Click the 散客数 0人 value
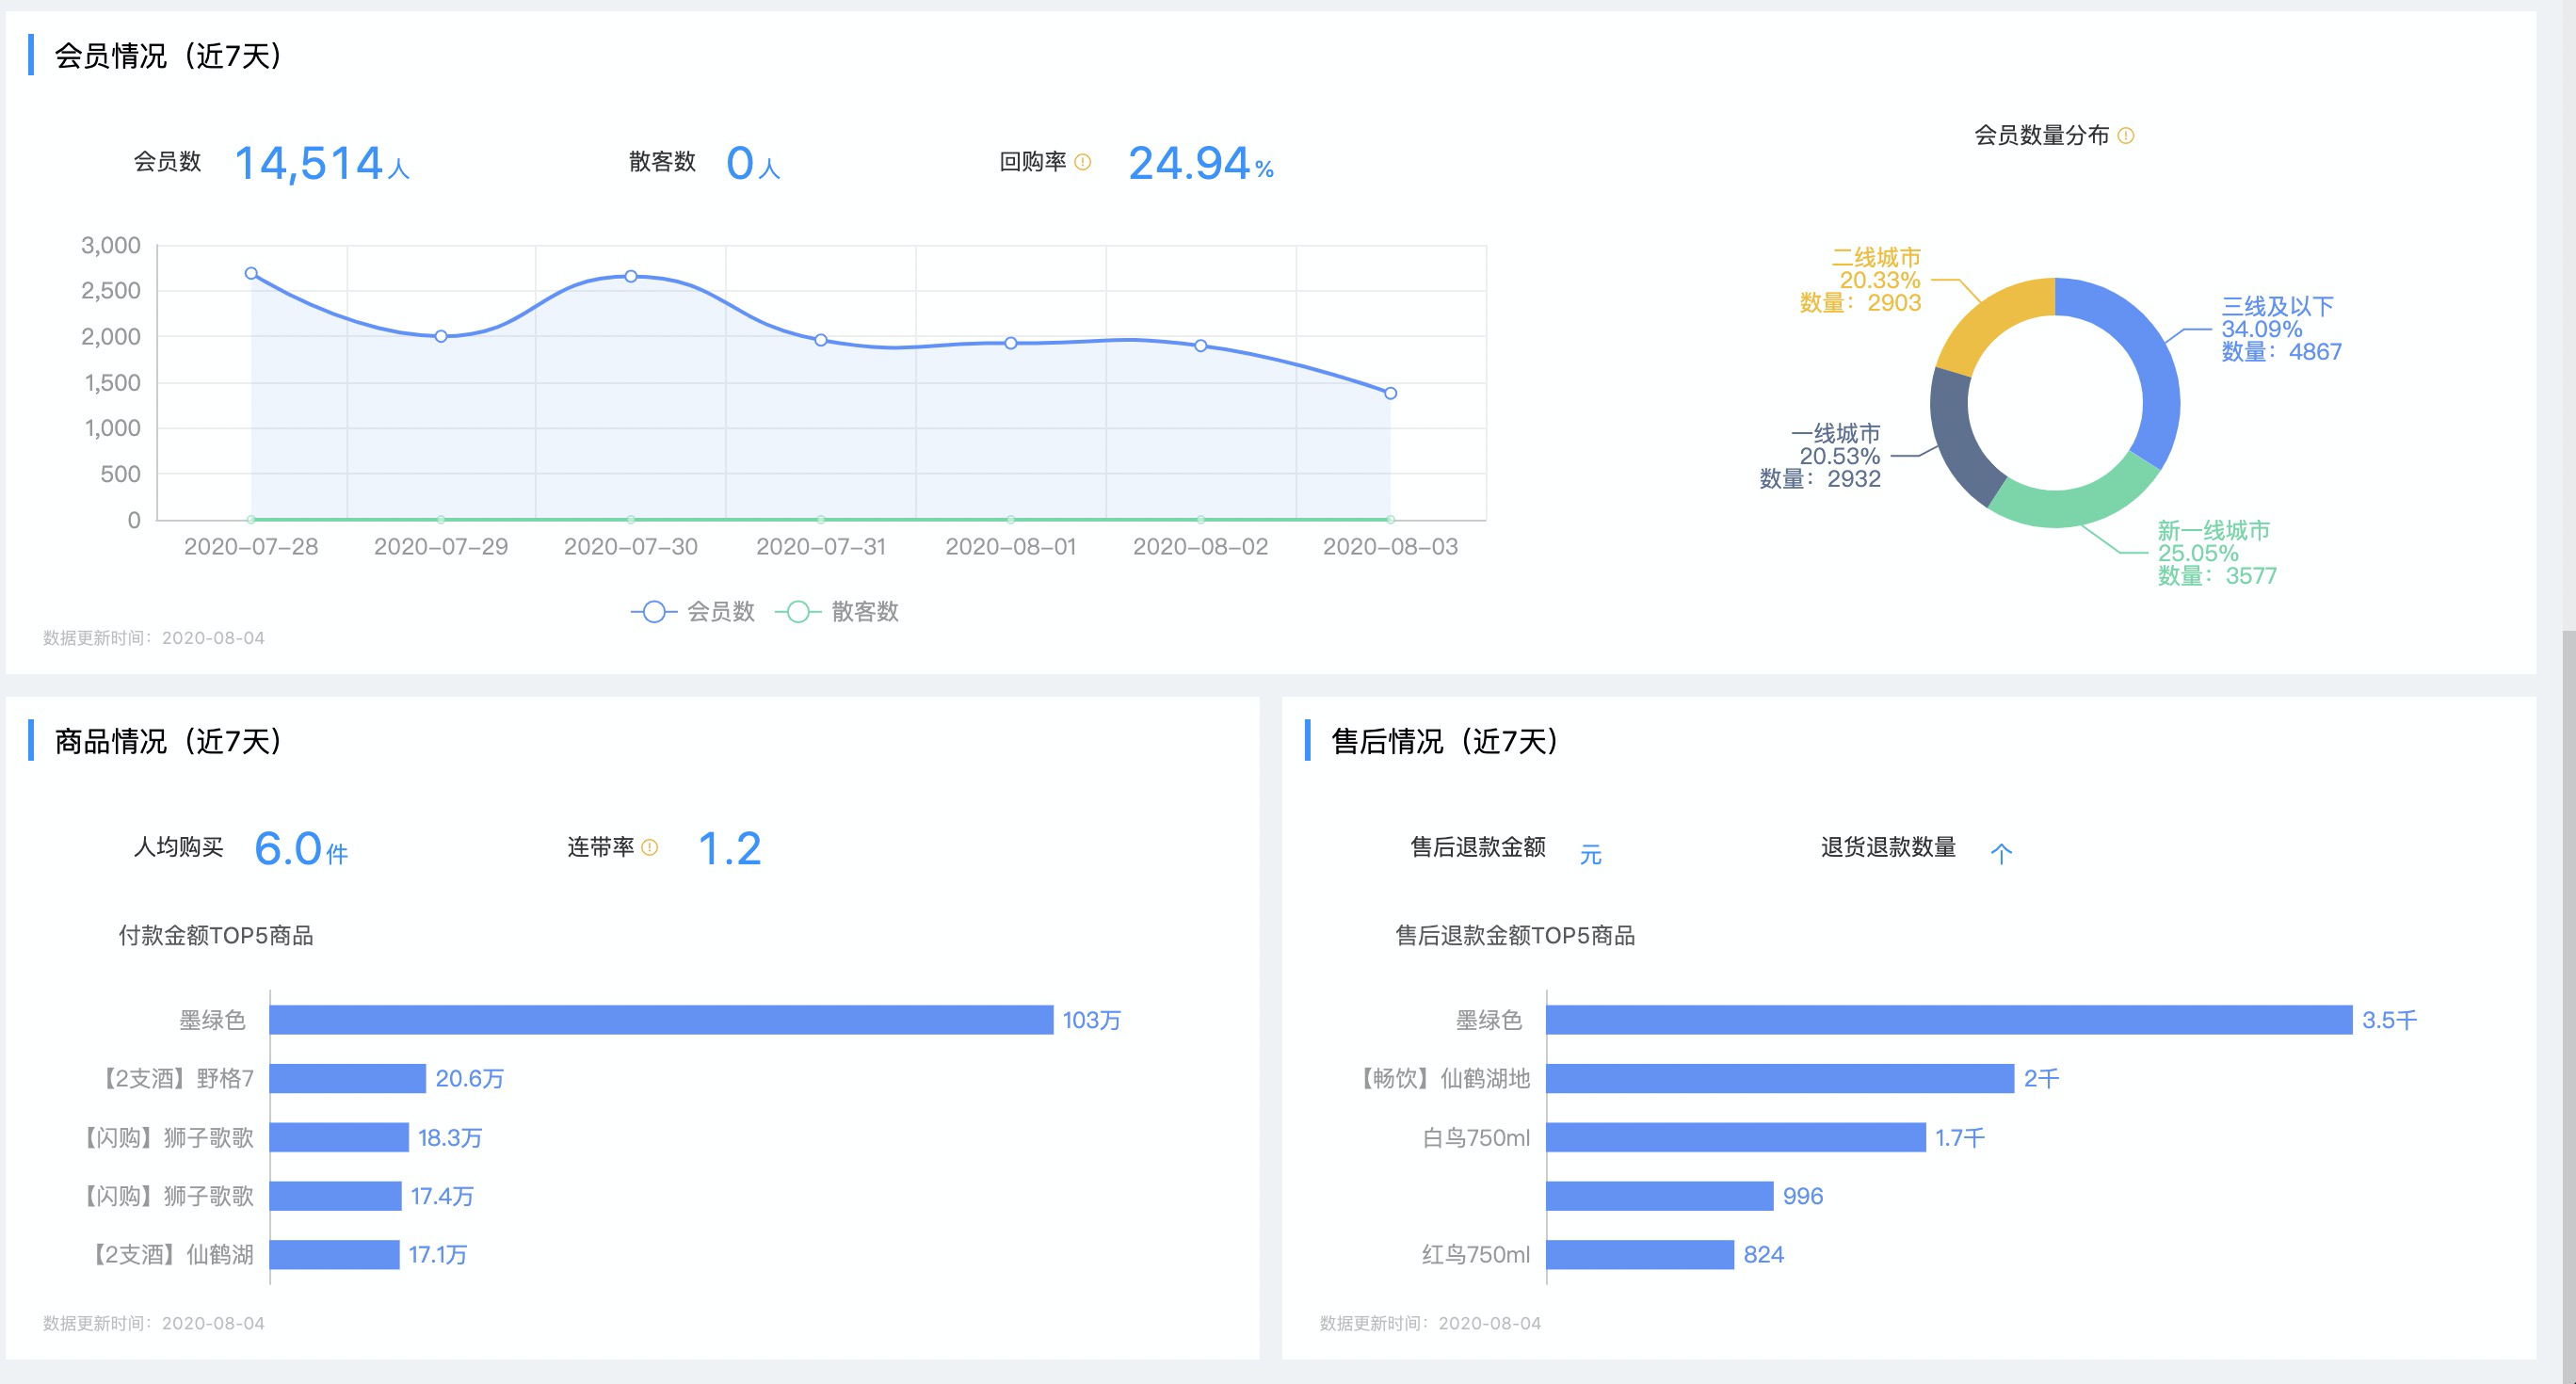The height and width of the screenshot is (1384, 2576). pos(753,163)
